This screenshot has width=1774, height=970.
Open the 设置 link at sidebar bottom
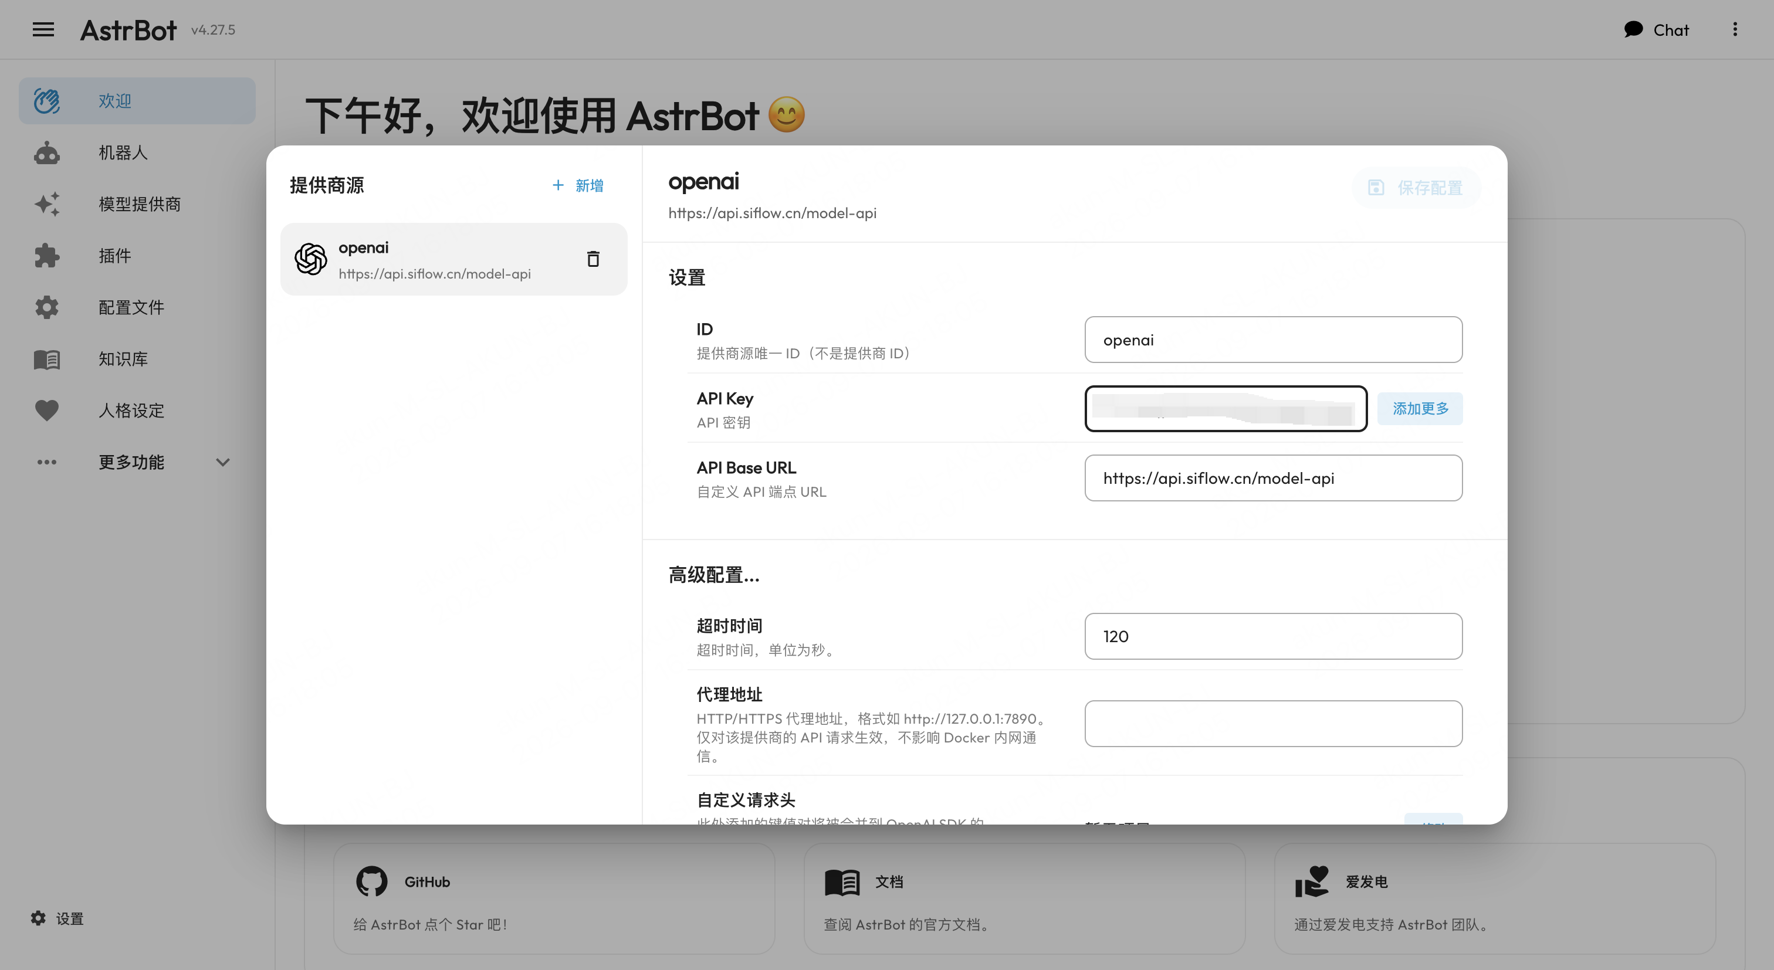(x=57, y=918)
